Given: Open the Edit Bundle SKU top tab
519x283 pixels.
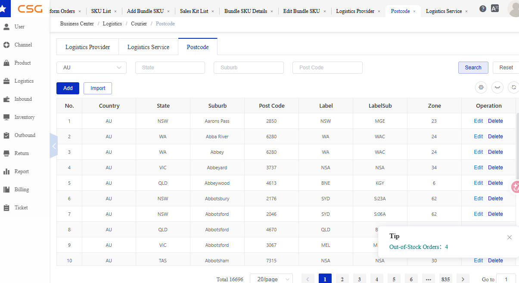Looking at the screenshot, I should (x=301, y=11).
